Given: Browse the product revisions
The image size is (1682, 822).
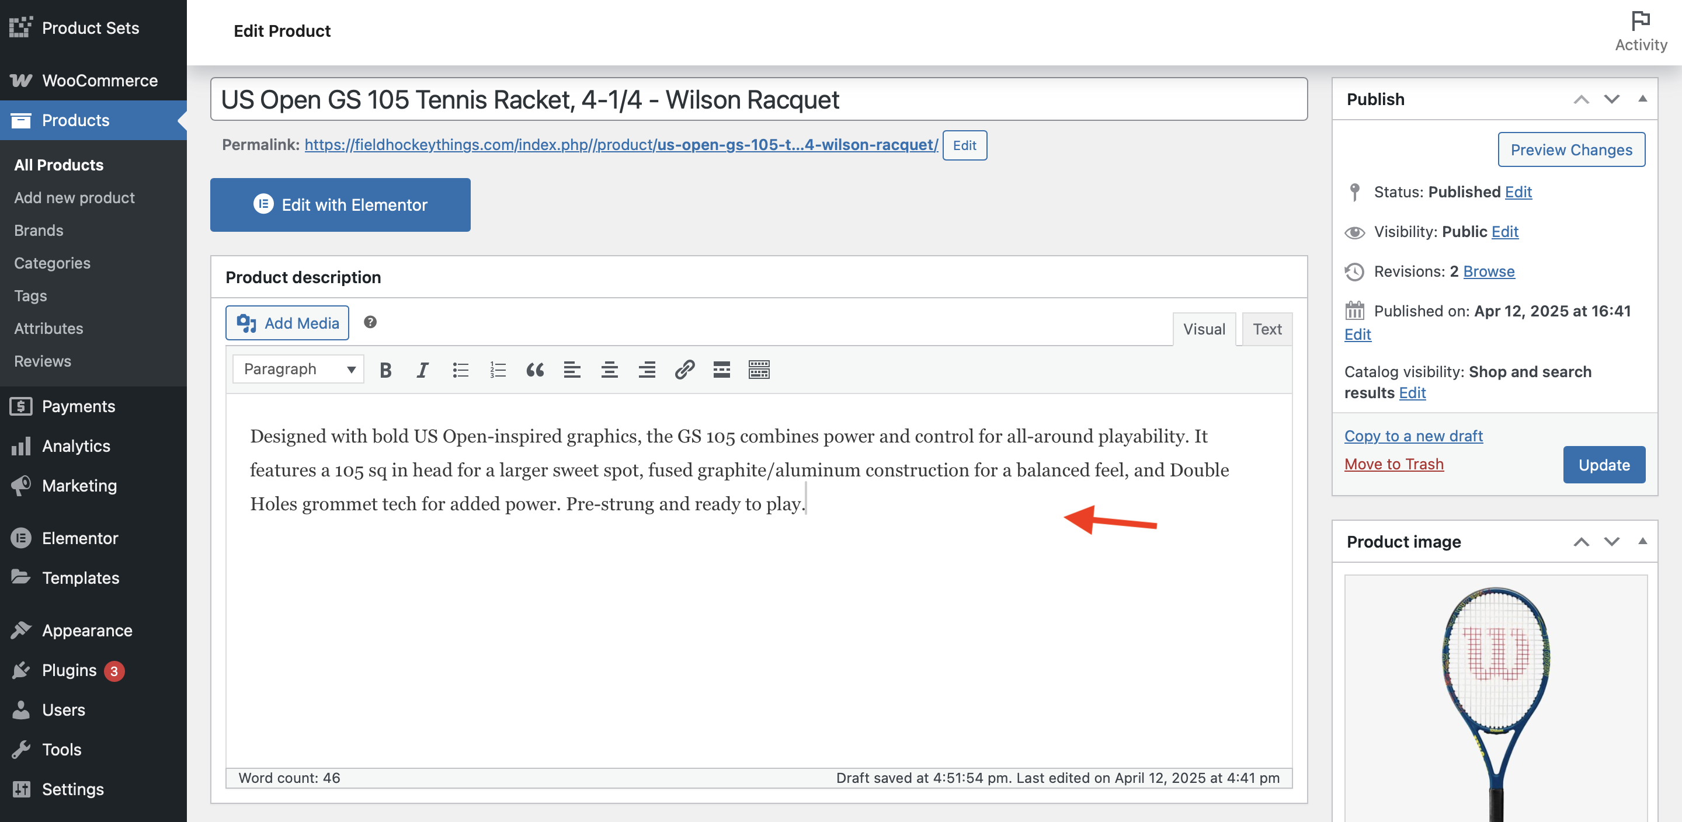Looking at the screenshot, I should pos(1488,271).
